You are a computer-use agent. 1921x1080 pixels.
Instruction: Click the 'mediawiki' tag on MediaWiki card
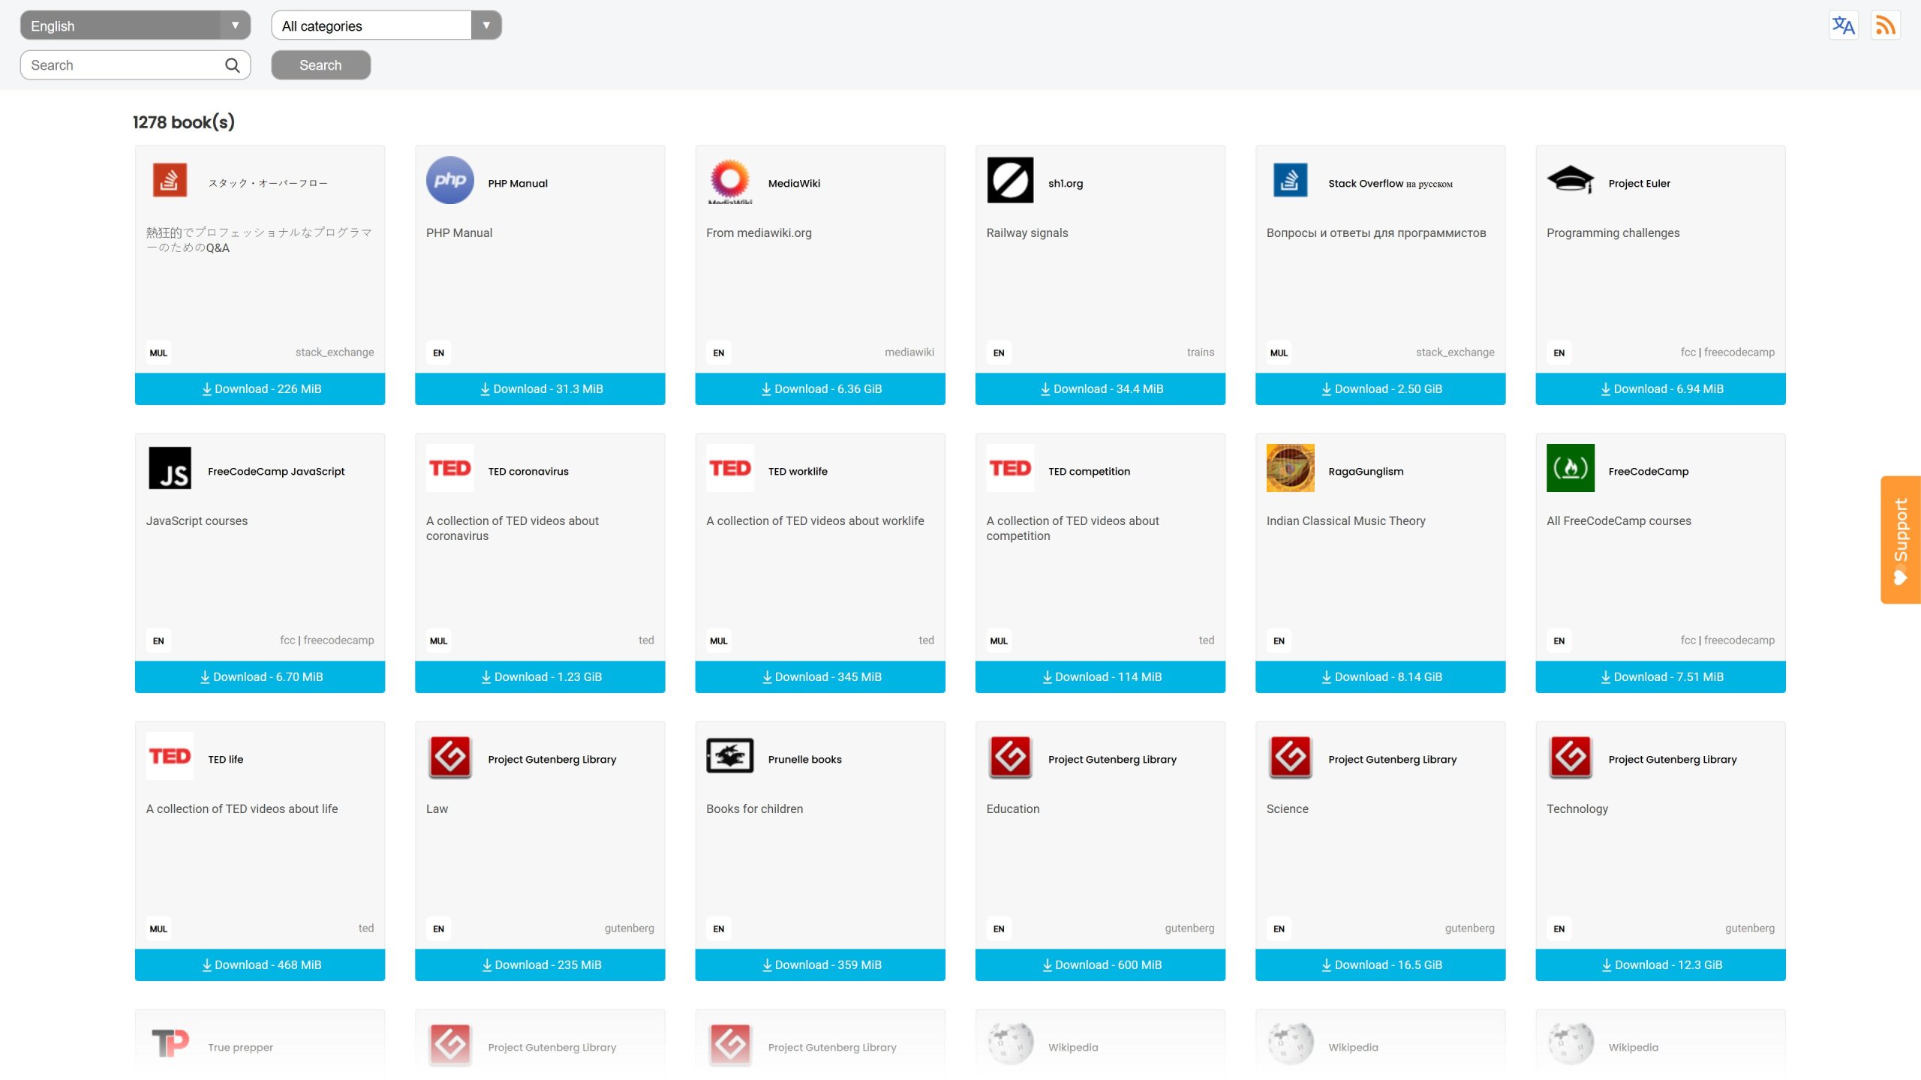[909, 352]
